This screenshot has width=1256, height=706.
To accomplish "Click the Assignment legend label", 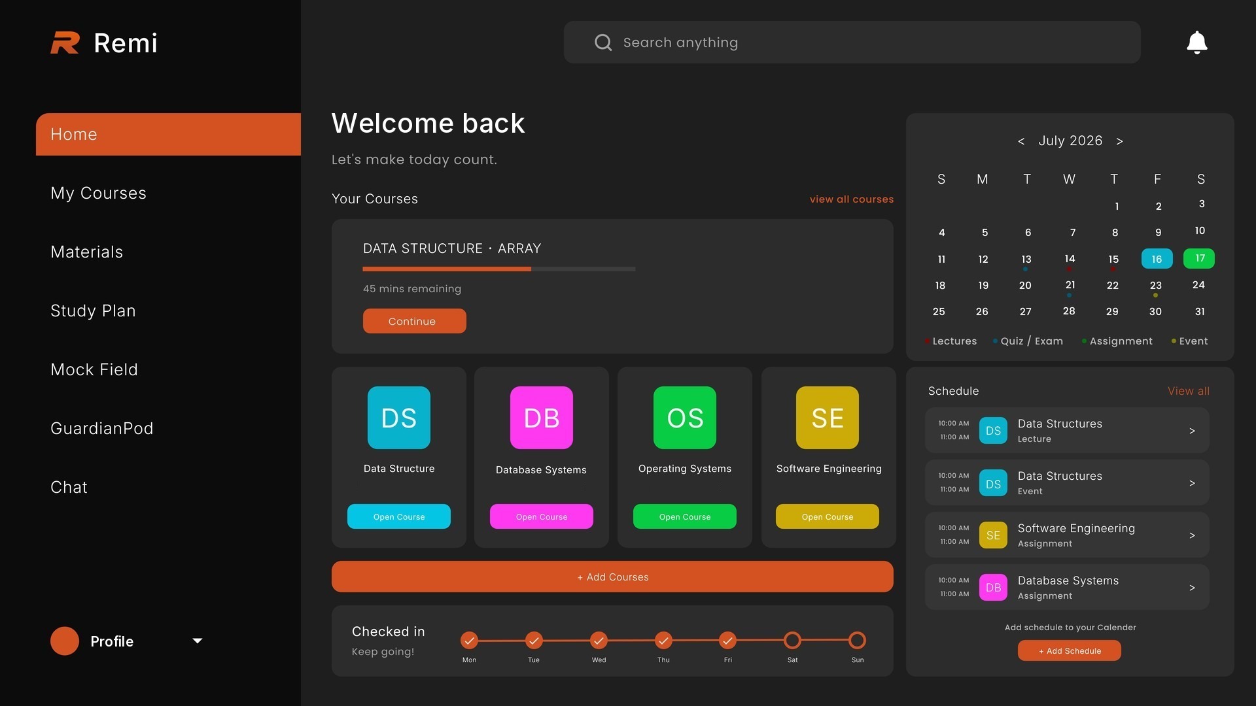I will (1121, 341).
